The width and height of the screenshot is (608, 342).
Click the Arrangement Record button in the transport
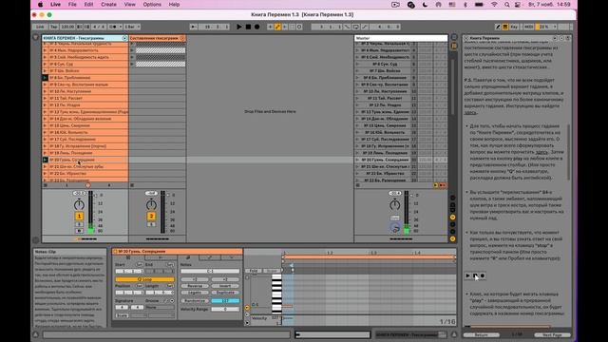click(x=256, y=27)
